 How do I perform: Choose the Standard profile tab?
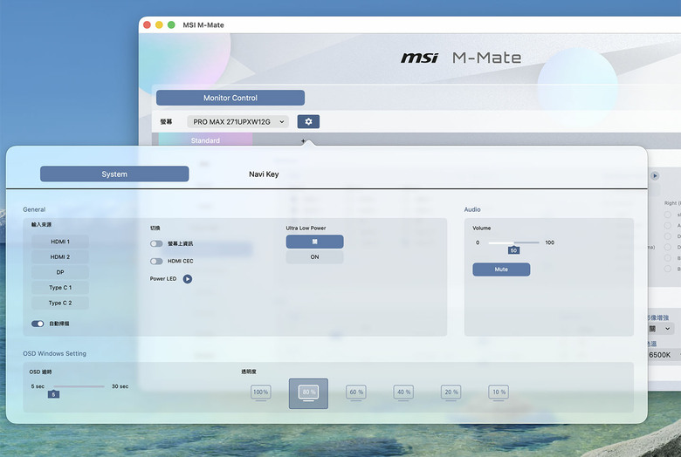coord(205,140)
